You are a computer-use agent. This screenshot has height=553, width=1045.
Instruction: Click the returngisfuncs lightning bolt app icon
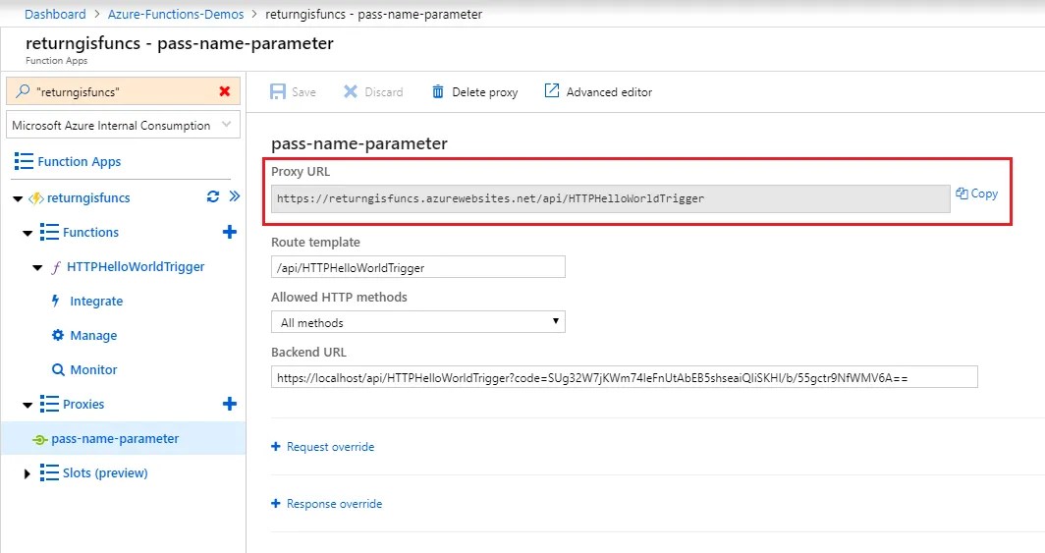pyautogui.click(x=36, y=198)
